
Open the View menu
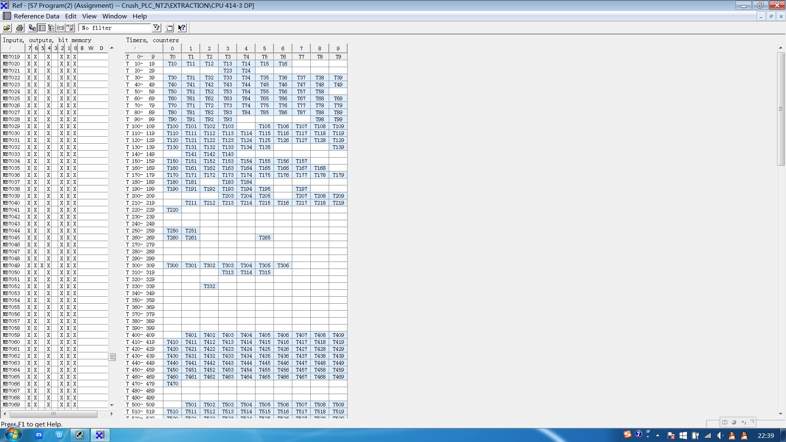[x=89, y=16]
